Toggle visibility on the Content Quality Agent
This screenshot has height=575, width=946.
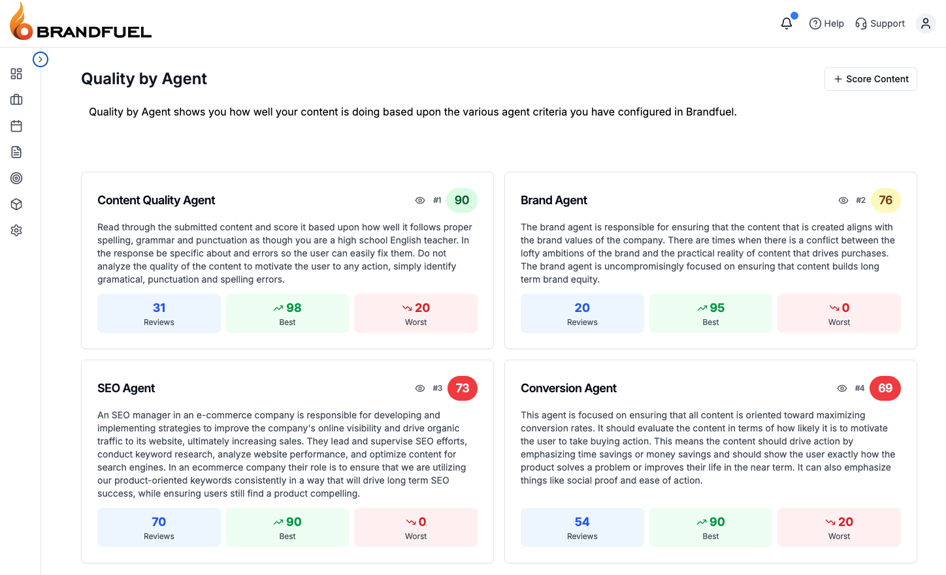419,200
